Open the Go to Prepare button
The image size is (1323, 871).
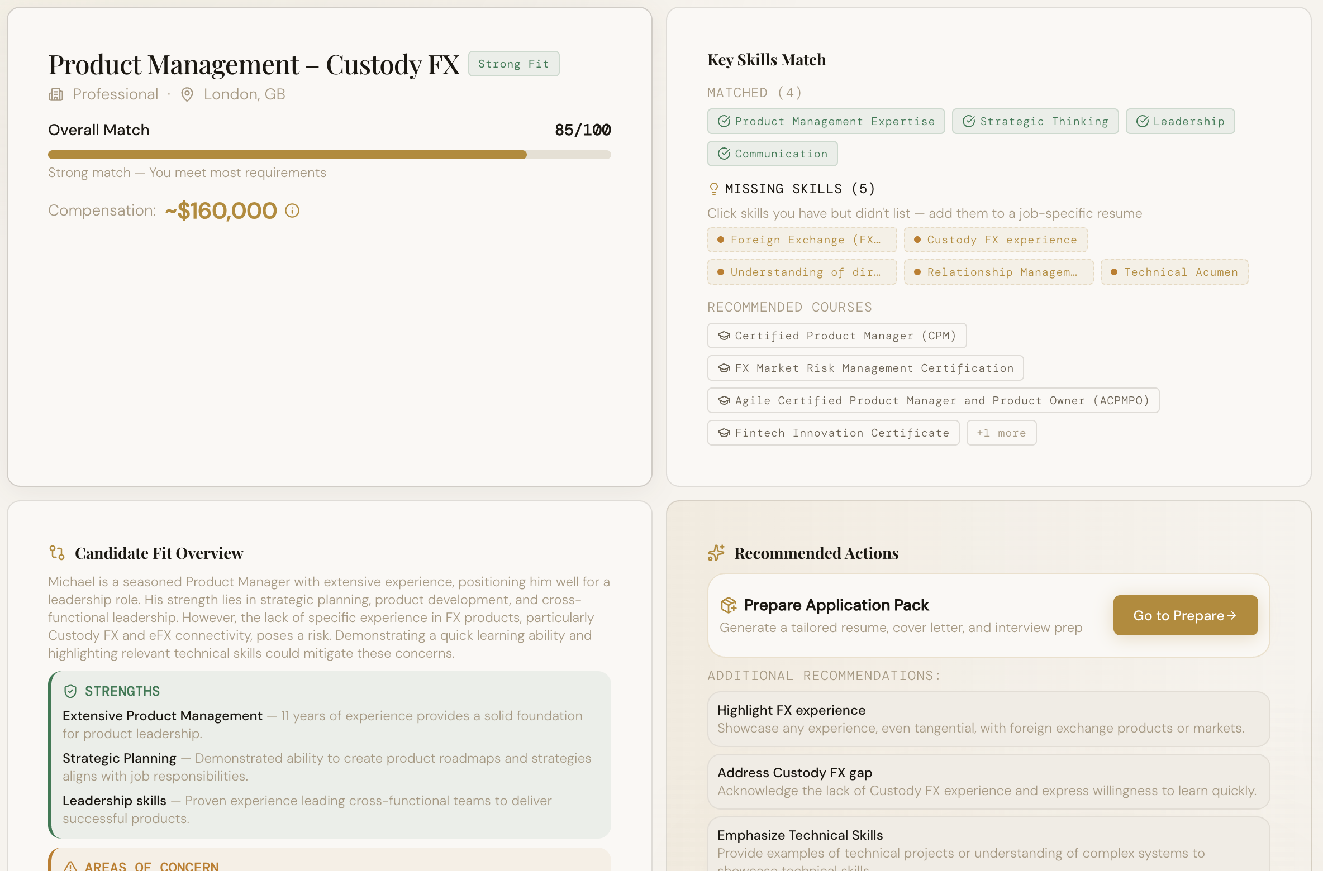tap(1186, 615)
